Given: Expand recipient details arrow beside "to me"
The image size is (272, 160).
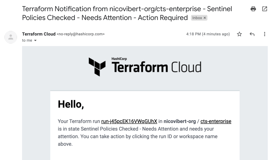Looking at the screenshot, I should [35, 40].
